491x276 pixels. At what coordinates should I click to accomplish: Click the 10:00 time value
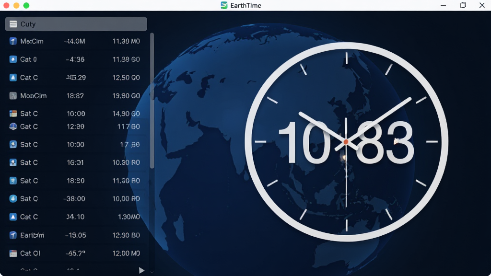tap(75, 145)
